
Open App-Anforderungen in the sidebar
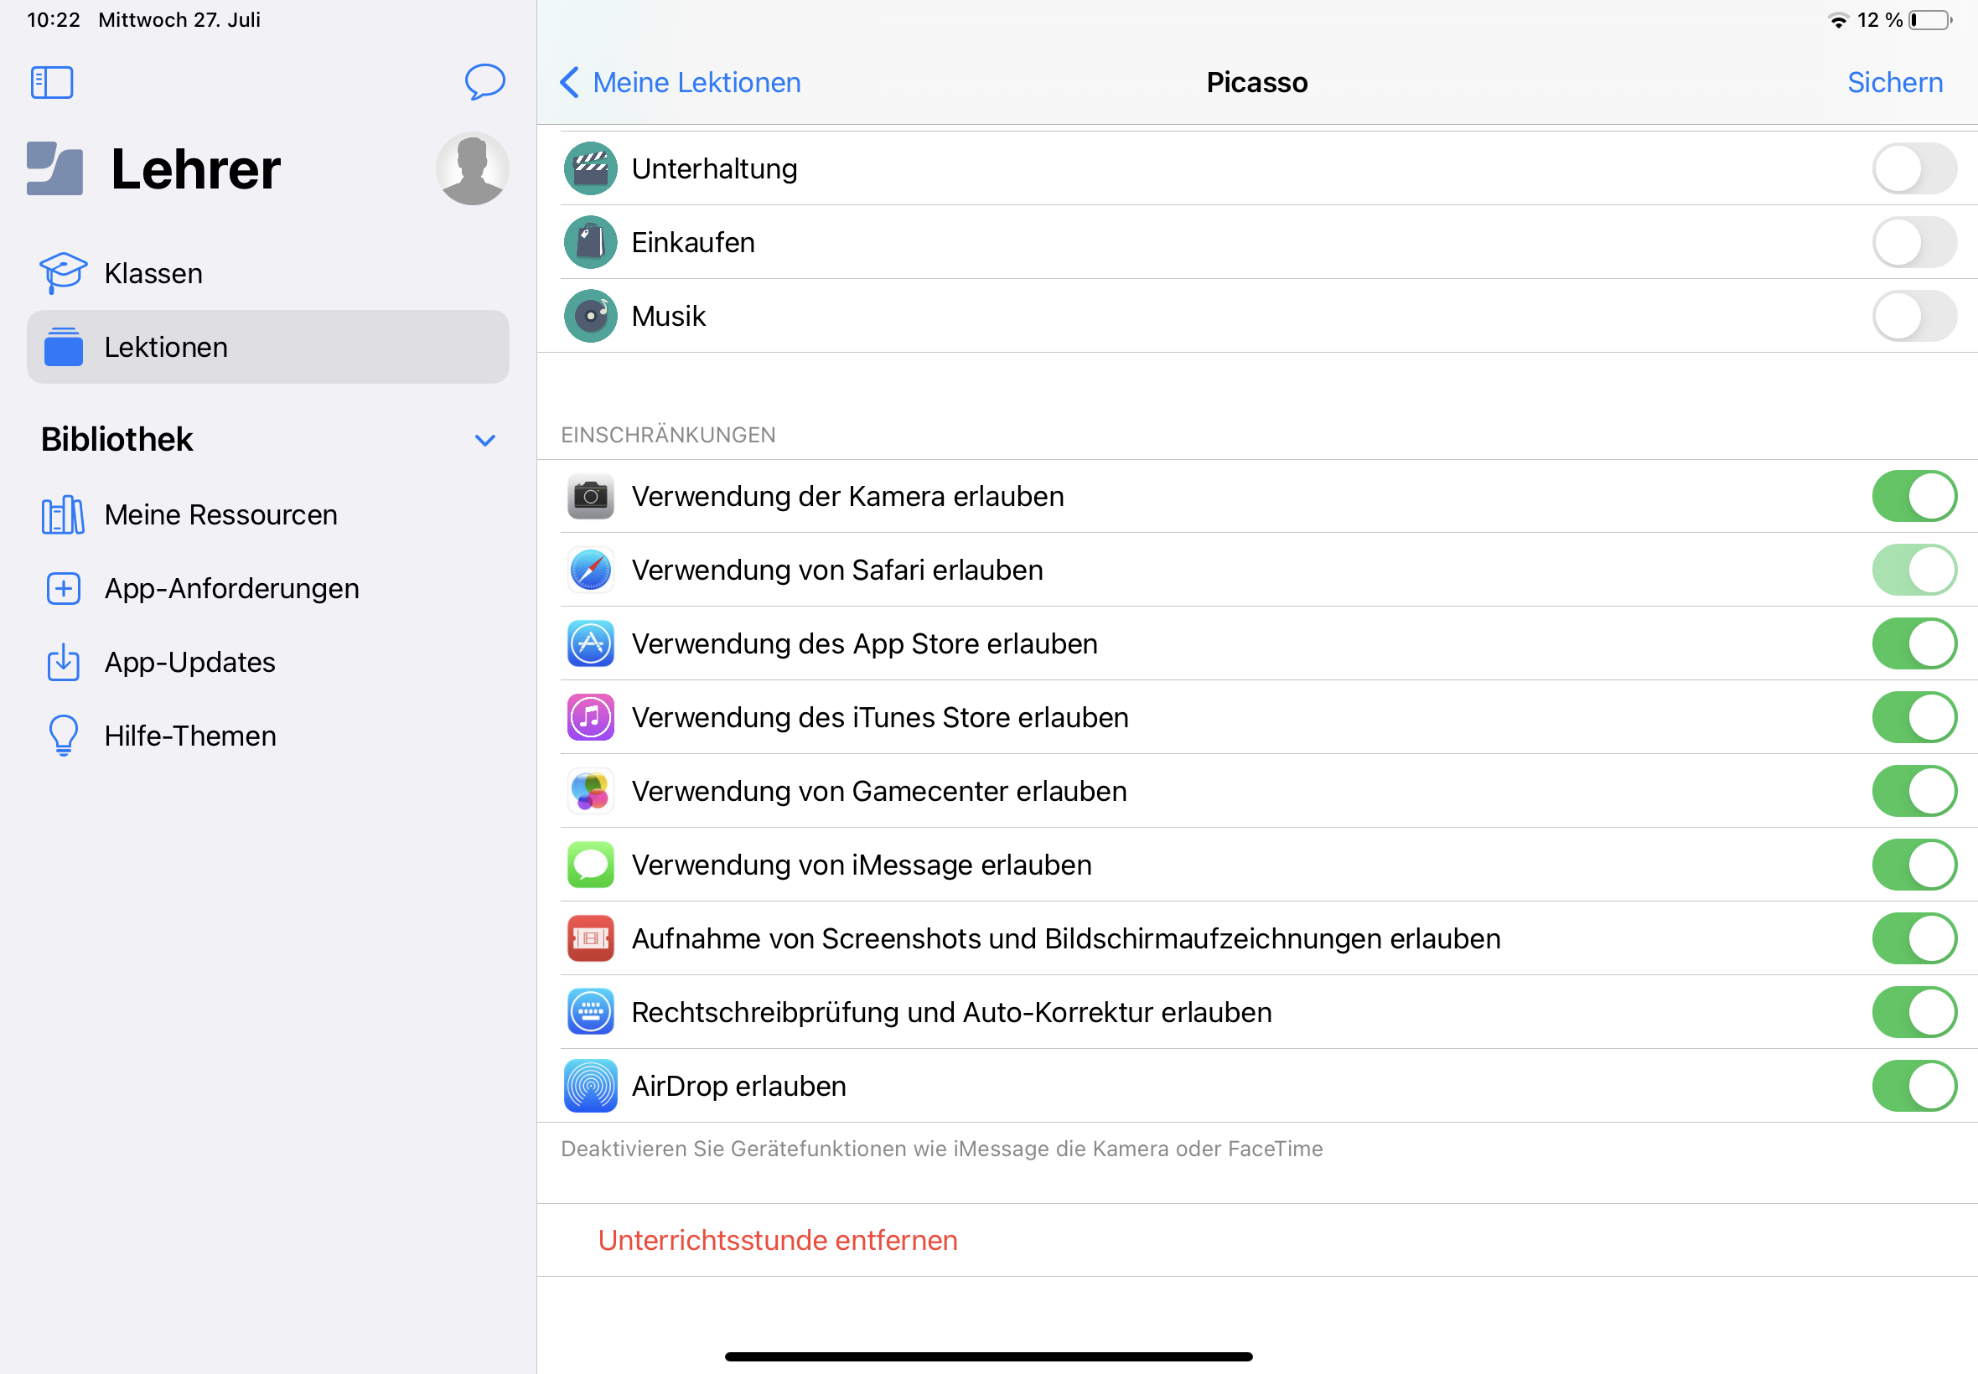[268, 589]
